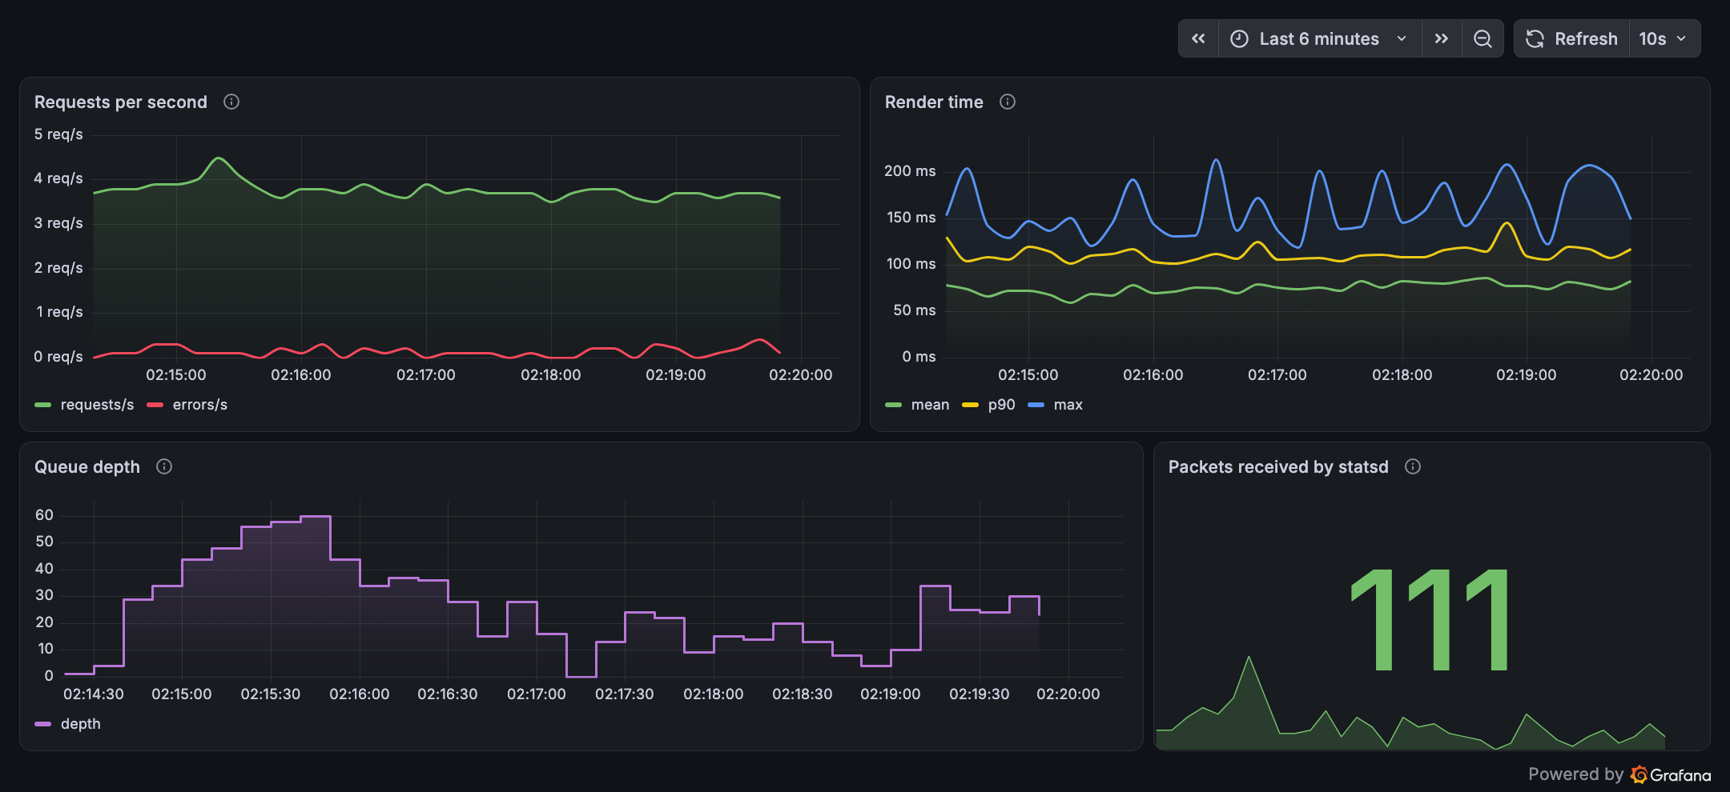
Task: Show info for Packets received by statsd
Action: (x=1413, y=466)
